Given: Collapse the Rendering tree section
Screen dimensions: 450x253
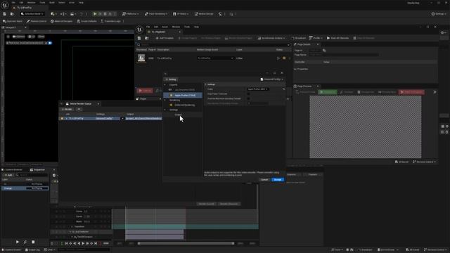Looking at the screenshot, I should 165,100.
